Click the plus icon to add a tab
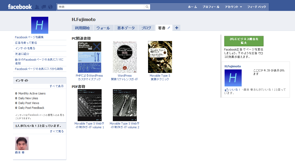 point(177,28)
